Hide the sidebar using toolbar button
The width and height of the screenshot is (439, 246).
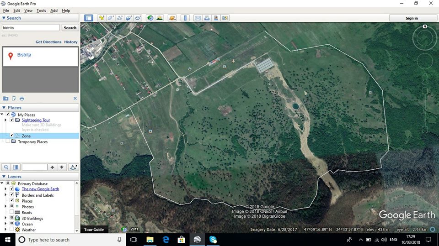[88, 18]
